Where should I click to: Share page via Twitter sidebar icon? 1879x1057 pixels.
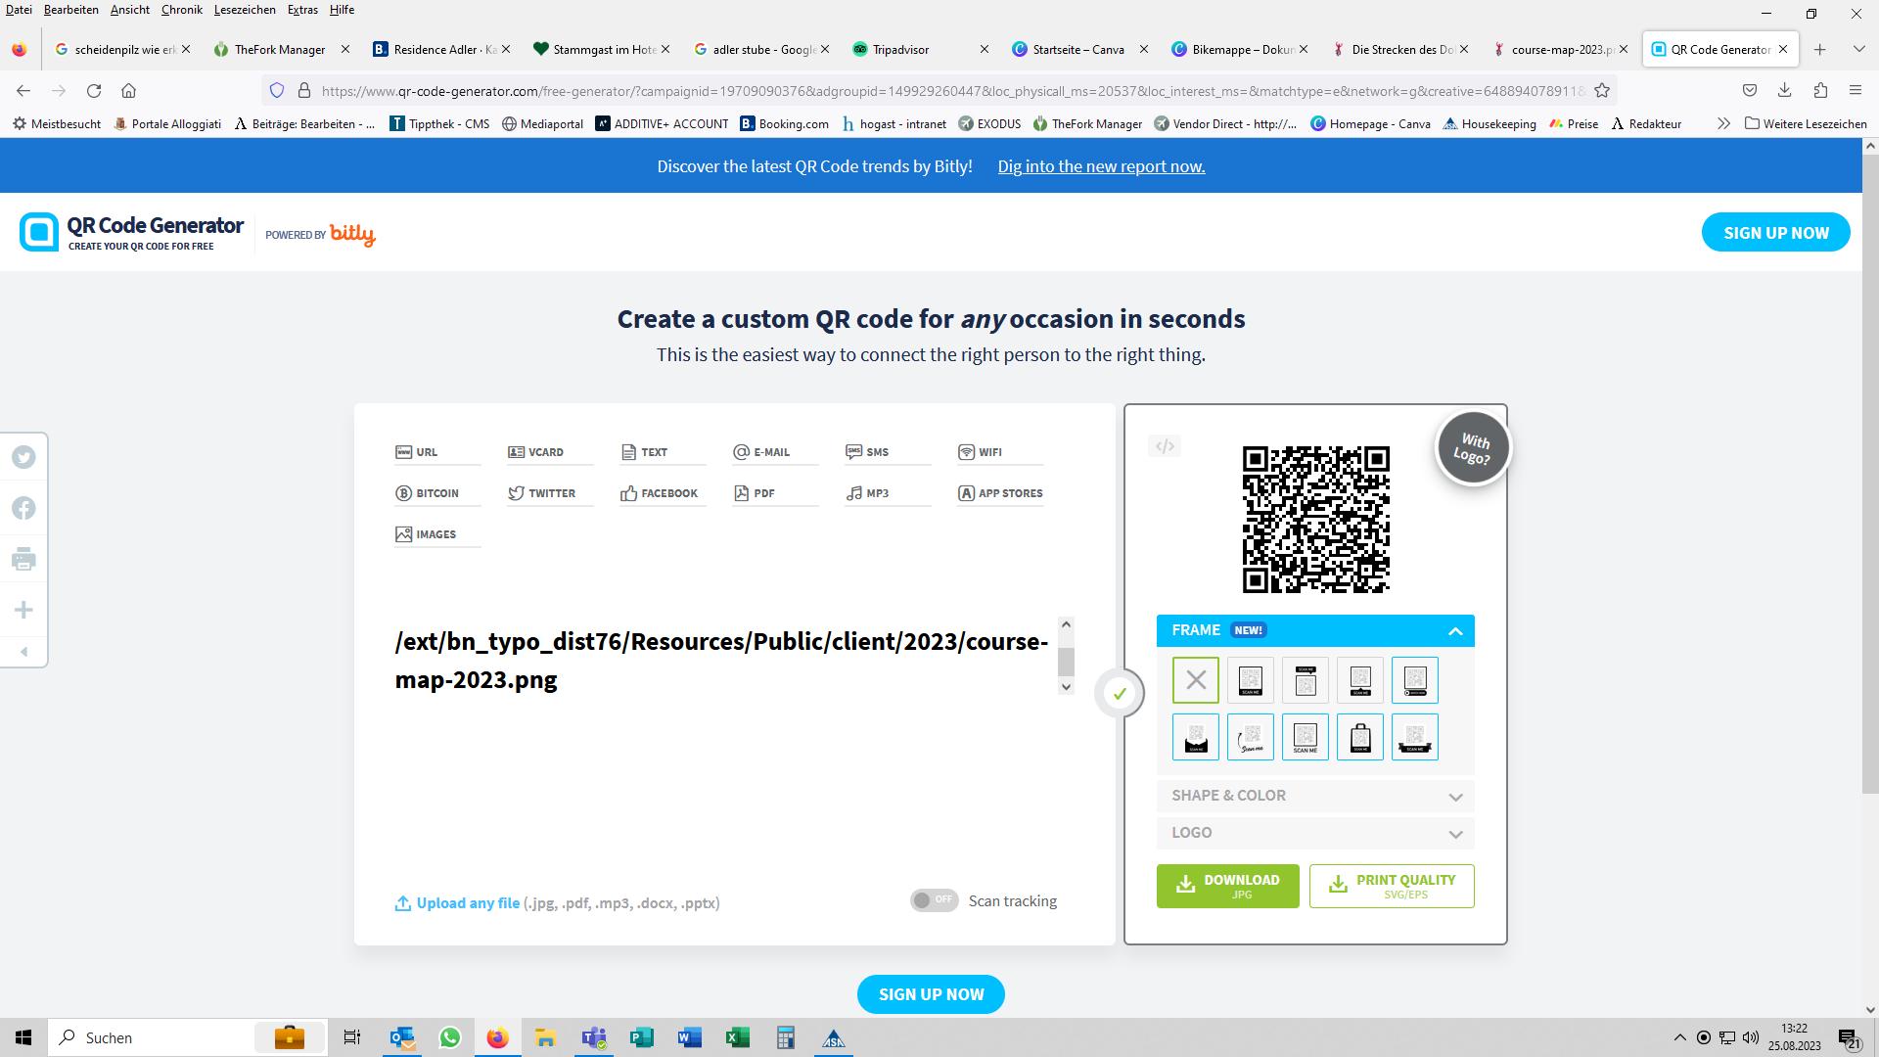coord(23,457)
